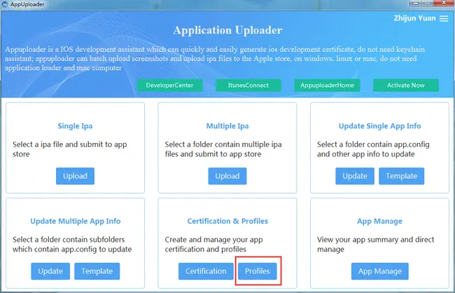Close the AppUploader window

click(x=444, y=3)
